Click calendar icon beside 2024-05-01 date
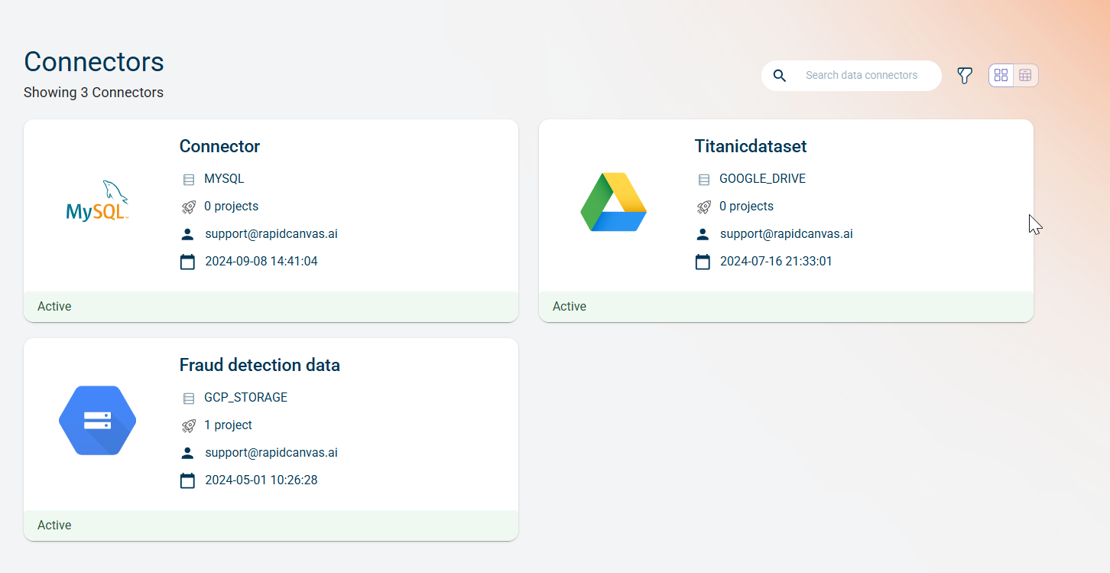 187,480
